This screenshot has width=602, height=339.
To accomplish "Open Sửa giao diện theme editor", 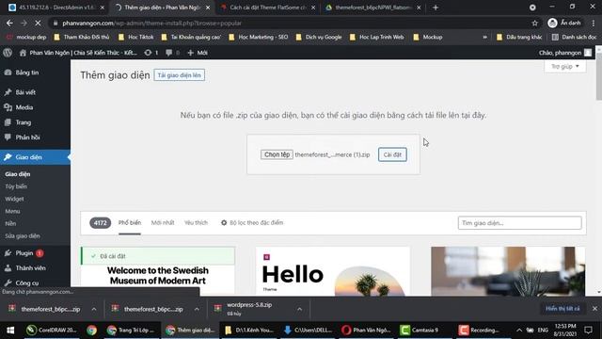I will click(23, 236).
